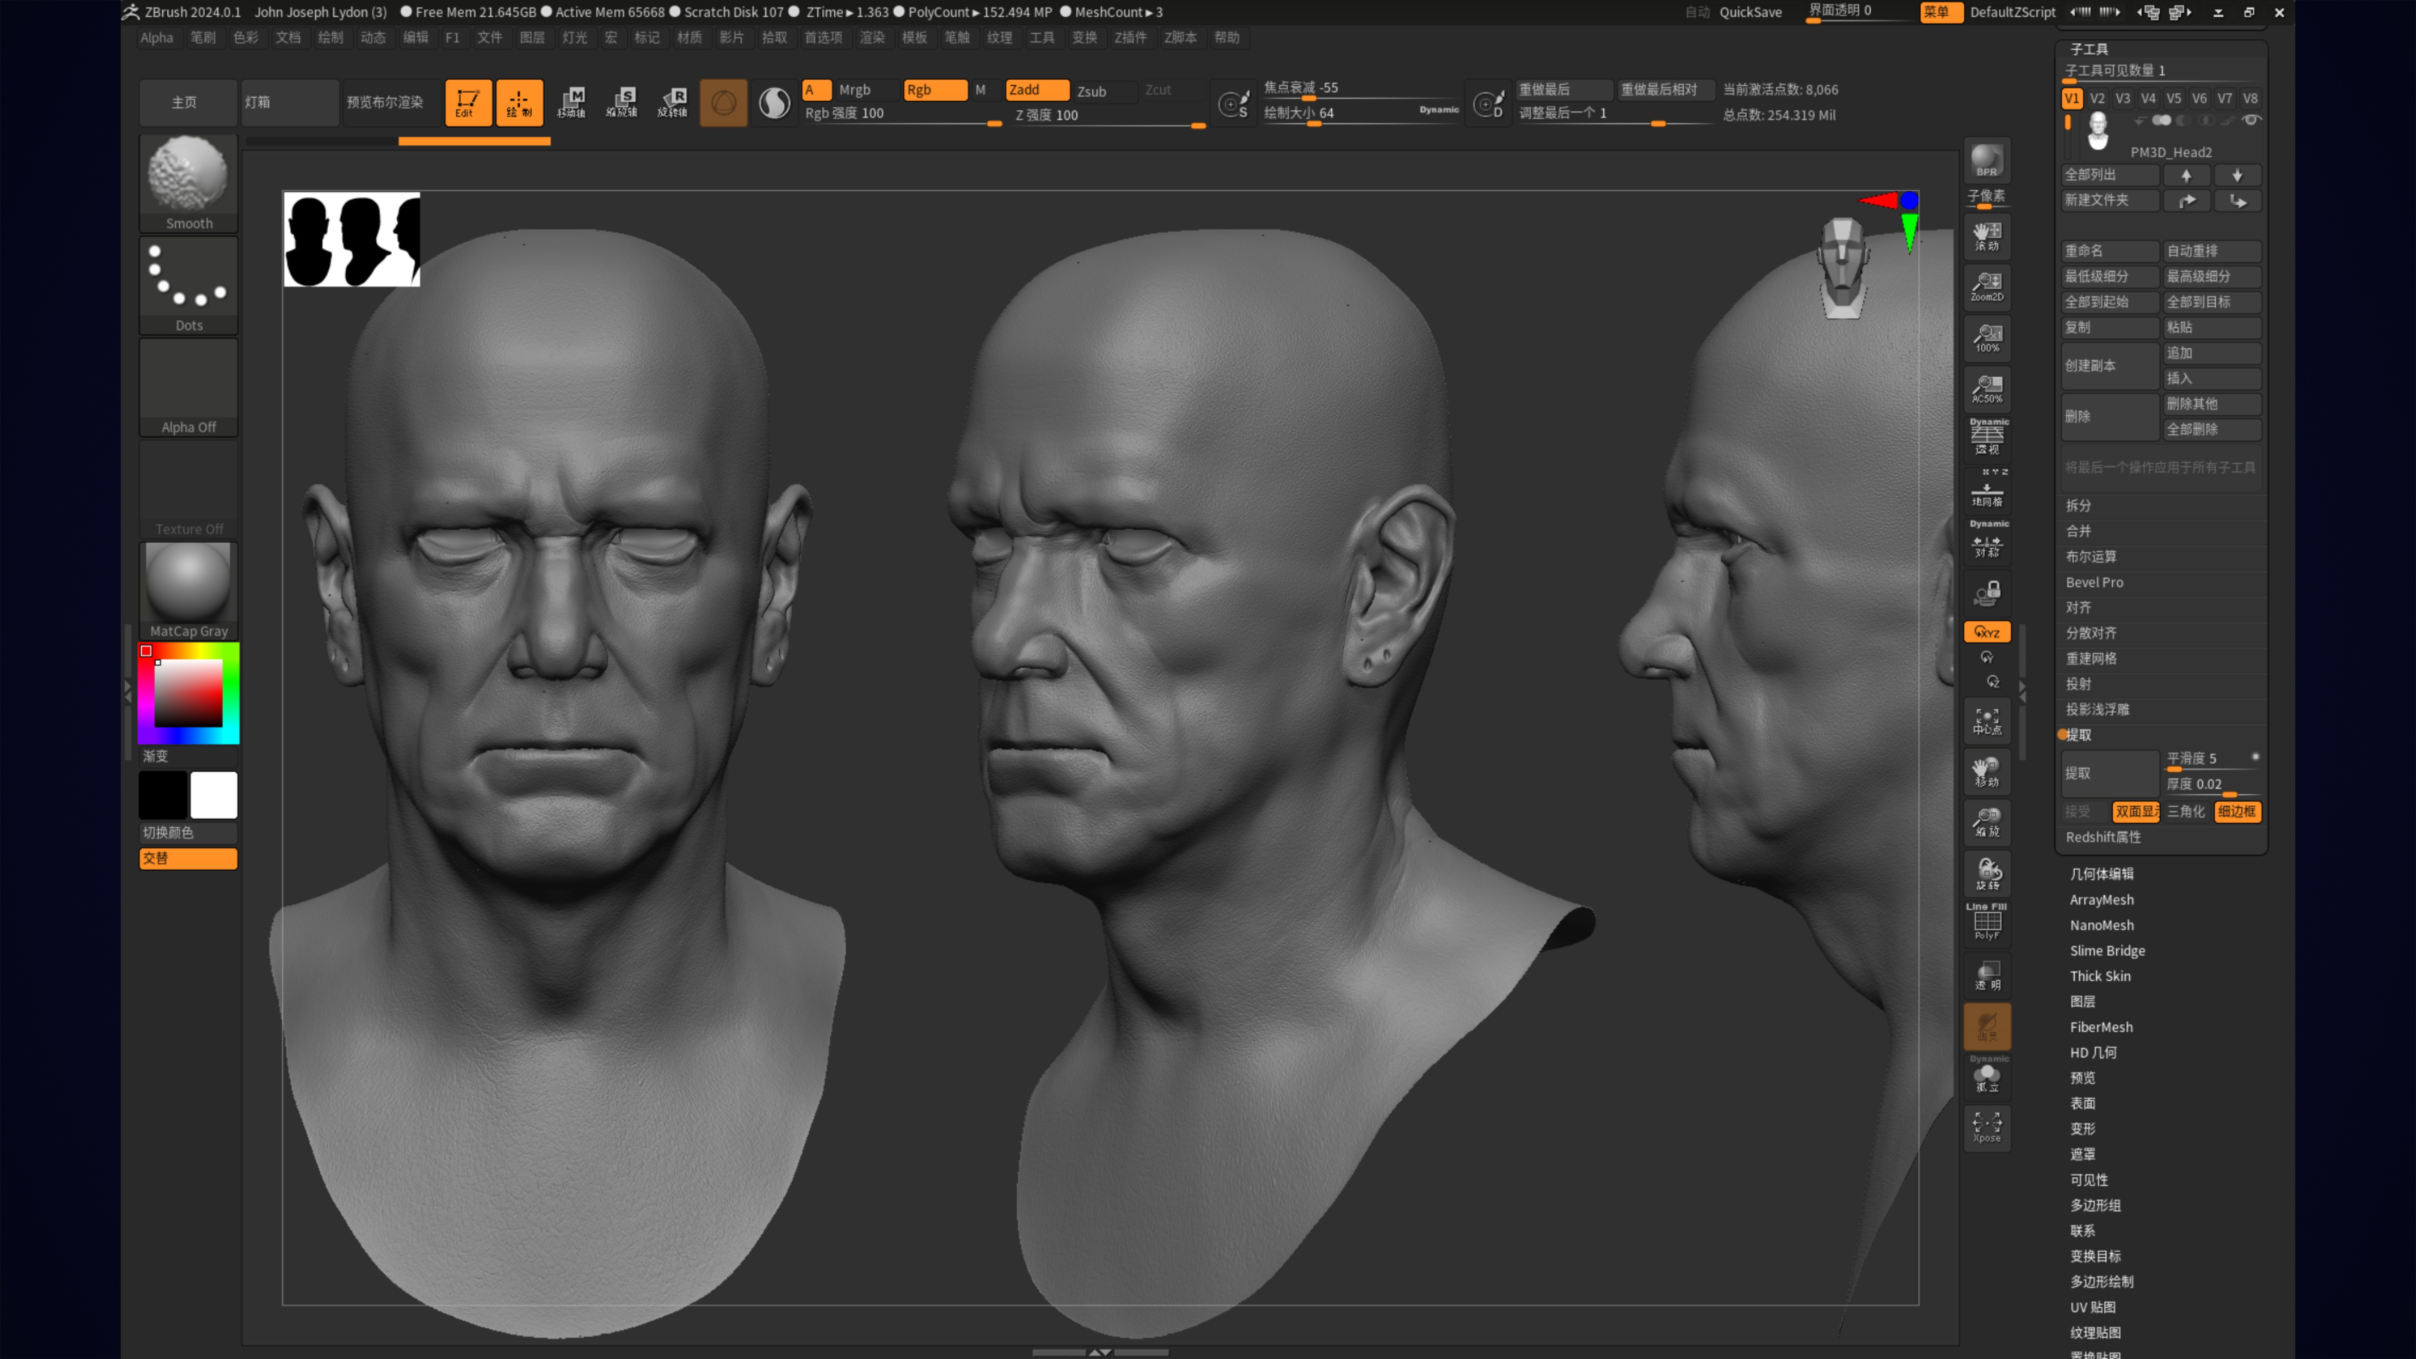Toggle the 细边框 thin border option
Viewport: 2416px width, 1359px height.
[2238, 812]
